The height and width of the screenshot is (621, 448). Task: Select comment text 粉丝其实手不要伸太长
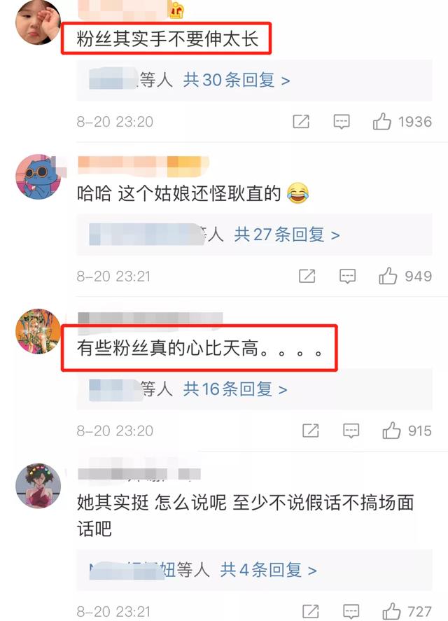(167, 39)
